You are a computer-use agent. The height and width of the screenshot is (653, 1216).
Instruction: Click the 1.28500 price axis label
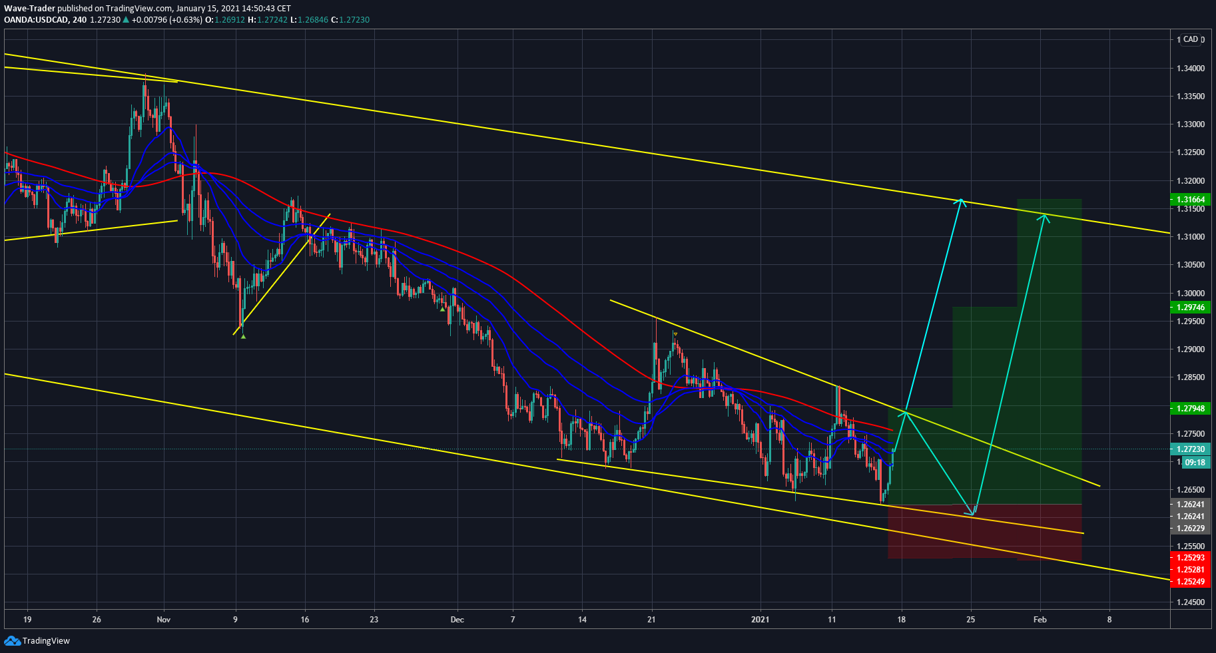pyautogui.click(x=1190, y=377)
